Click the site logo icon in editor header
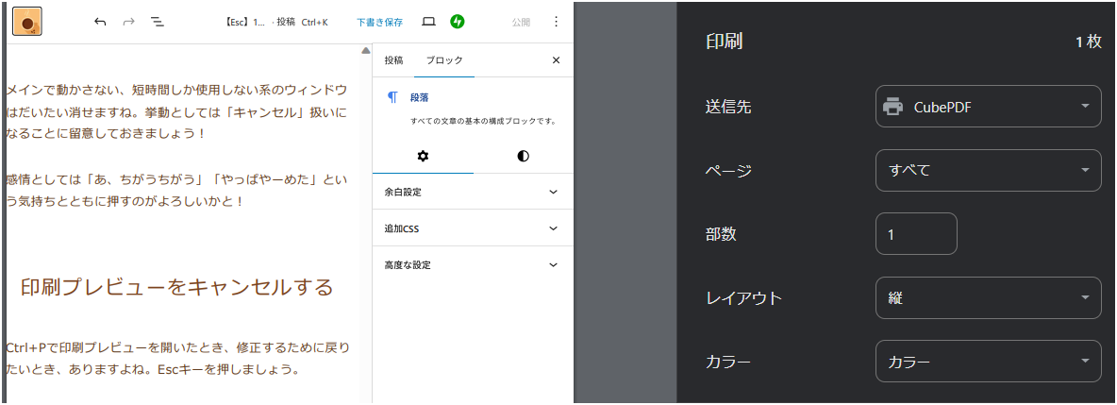This screenshot has height=405, width=1117. [x=27, y=22]
